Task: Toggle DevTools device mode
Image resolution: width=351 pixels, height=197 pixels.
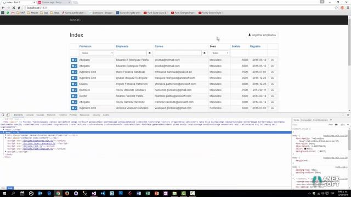Action: pyautogui.click(x=8, y=115)
